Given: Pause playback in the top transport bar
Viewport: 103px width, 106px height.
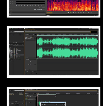Looking at the screenshot, I should (73, 13).
